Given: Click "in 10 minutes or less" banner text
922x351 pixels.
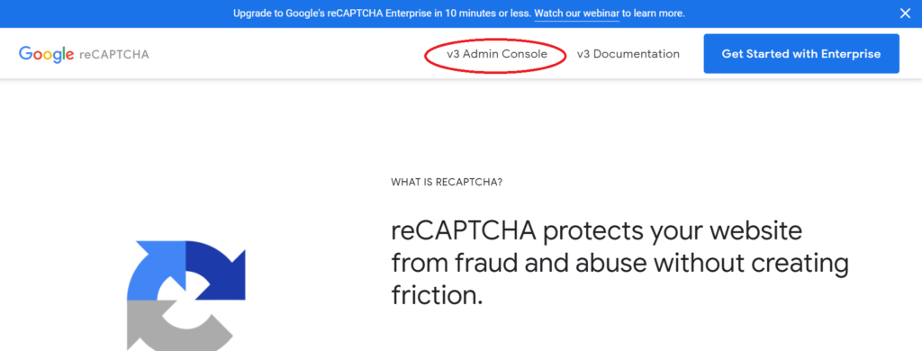Looking at the screenshot, I should coord(483,13).
